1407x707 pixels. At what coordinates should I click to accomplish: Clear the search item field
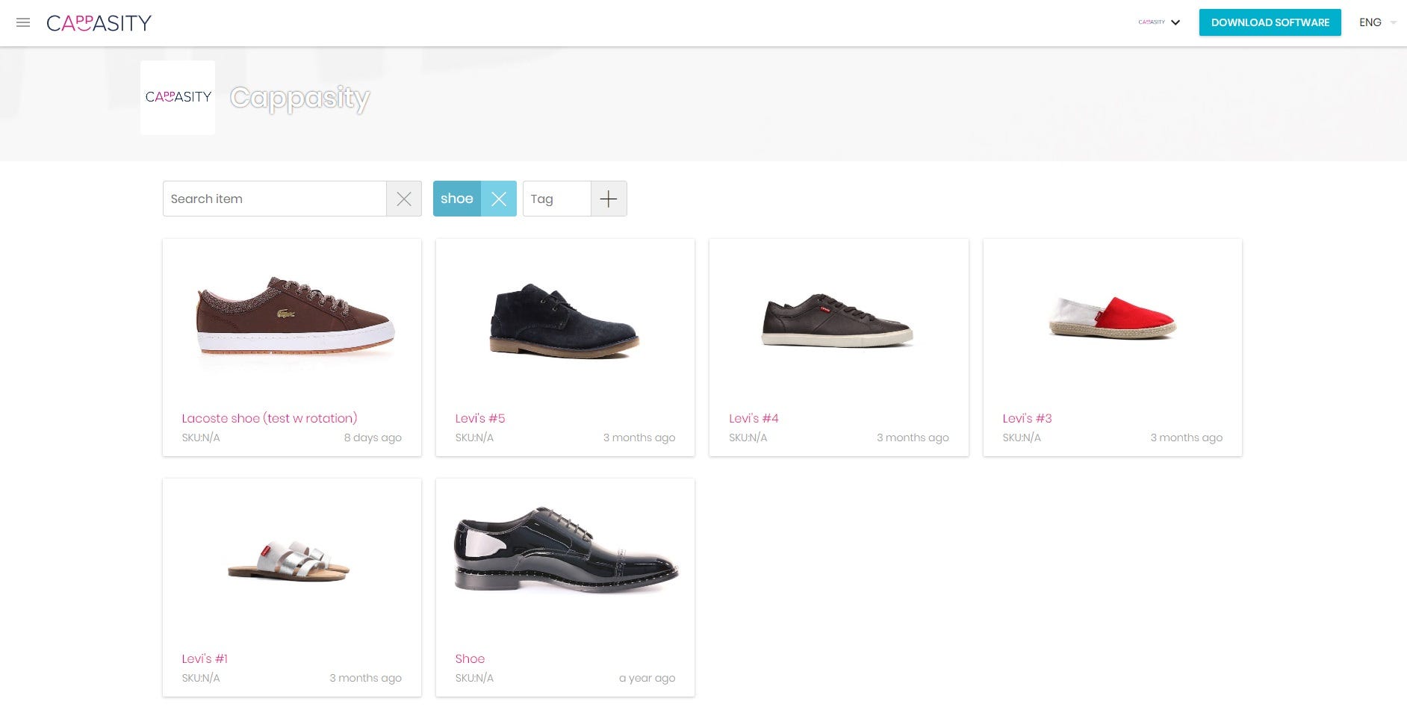coord(404,199)
